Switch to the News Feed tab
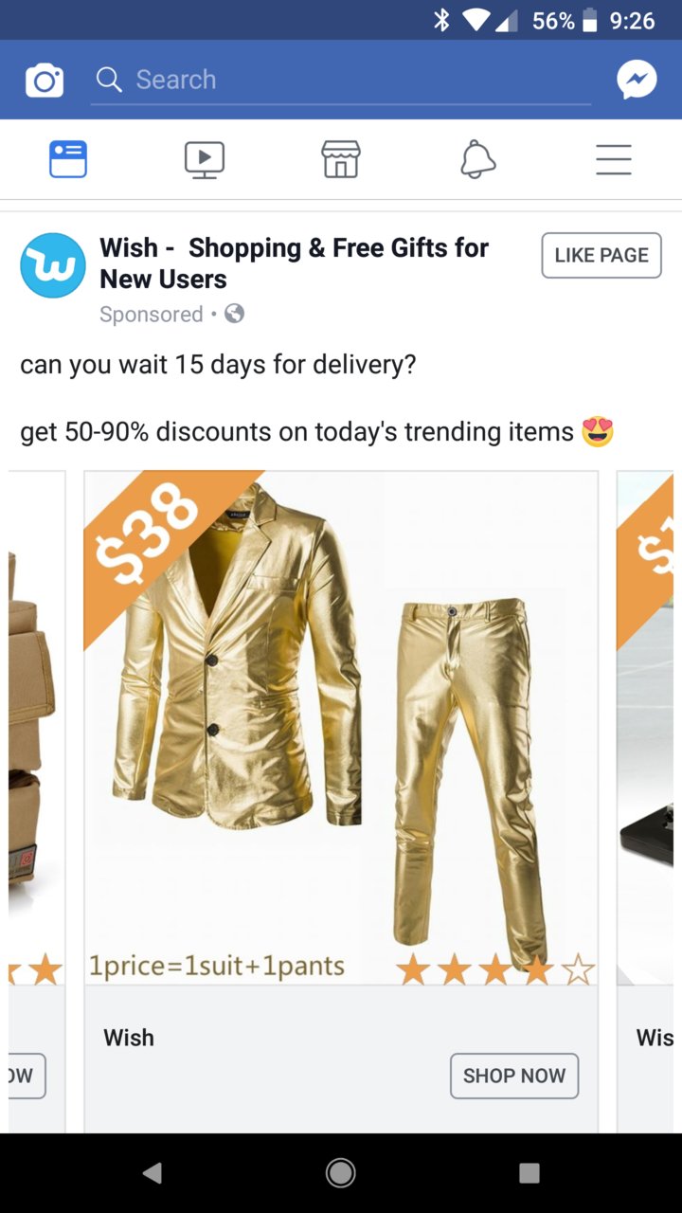The height and width of the screenshot is (1213, 682). pos(68,159)
